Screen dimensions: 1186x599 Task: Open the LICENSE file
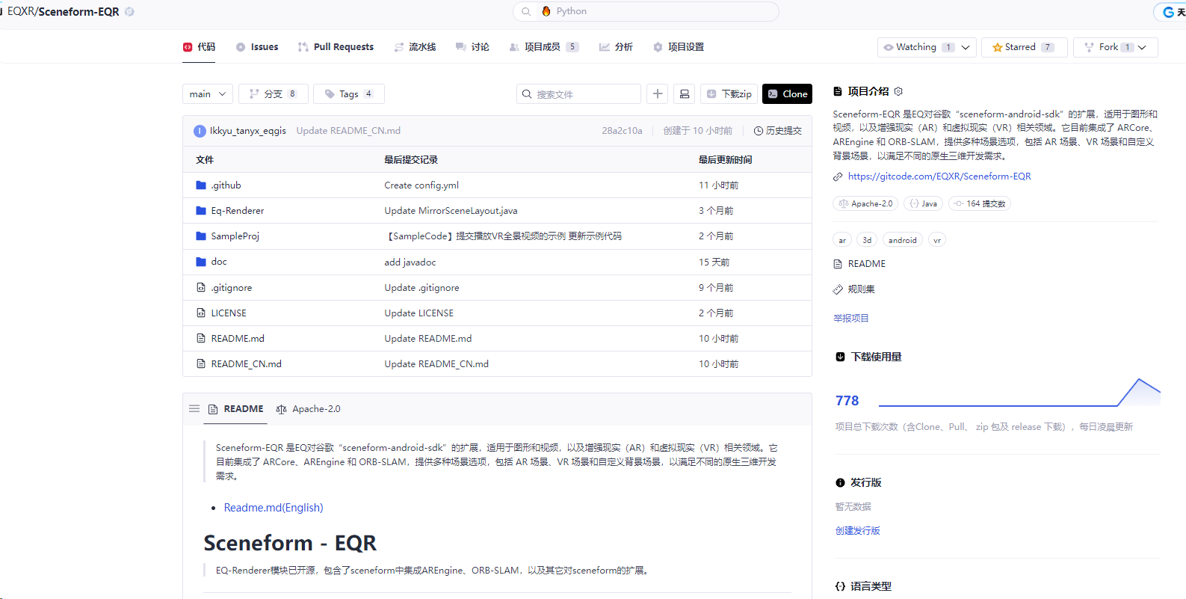tap(228, 313)
